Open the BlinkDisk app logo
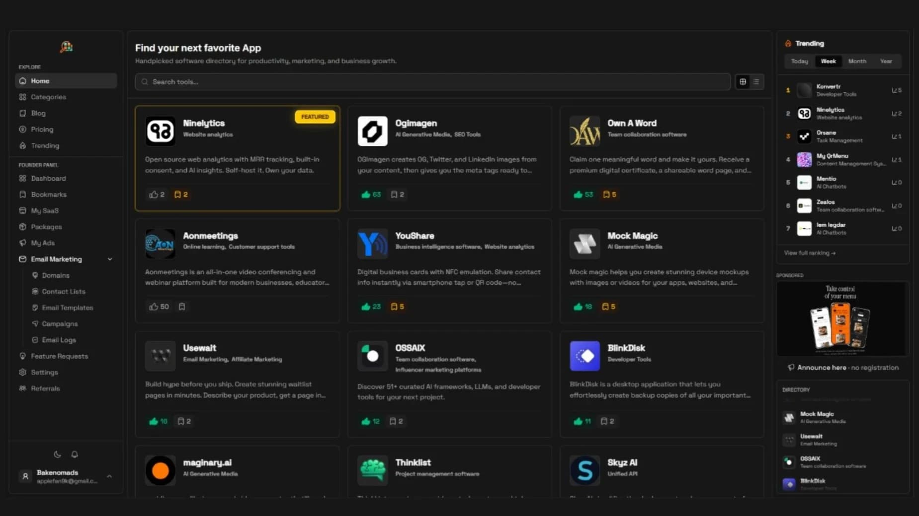Viewport: 919px width, 516px height. (x=585, y=356)
